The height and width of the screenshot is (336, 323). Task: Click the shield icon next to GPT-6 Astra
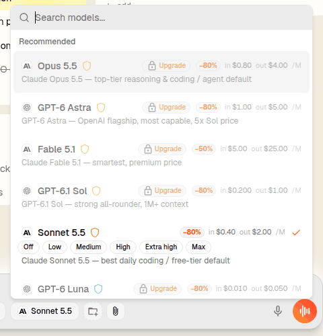(101, 108)
